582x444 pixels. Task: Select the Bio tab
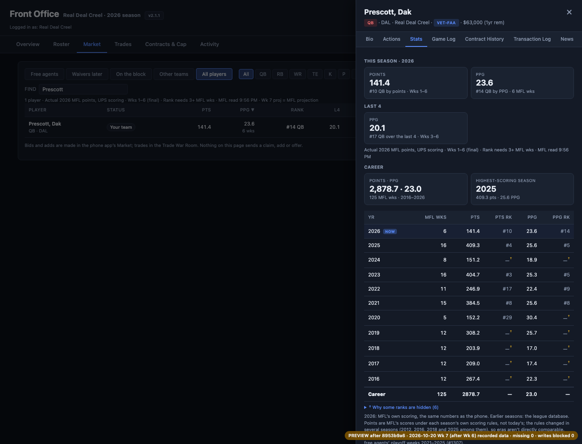pyautogui.click(x=369, y=39)
